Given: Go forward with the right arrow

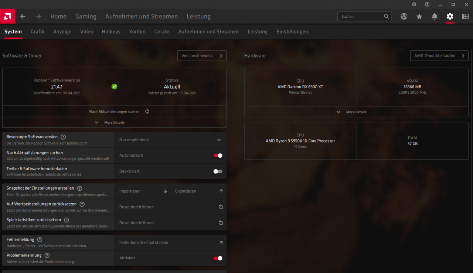Looking at the screenshot, I should click(x=38, y=16).
